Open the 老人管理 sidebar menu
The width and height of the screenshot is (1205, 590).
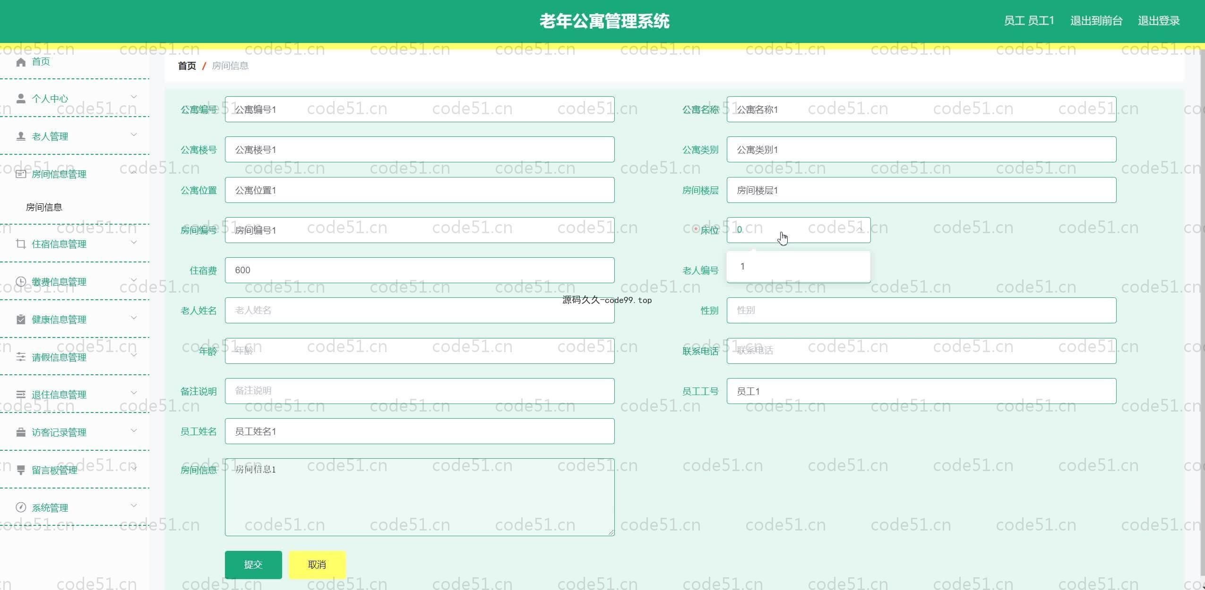point(75,136)
